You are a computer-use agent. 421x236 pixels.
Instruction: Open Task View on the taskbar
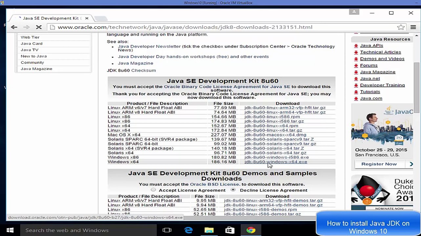point(167,230)
